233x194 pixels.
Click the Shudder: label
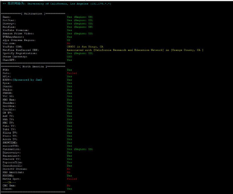coord(9,103)
